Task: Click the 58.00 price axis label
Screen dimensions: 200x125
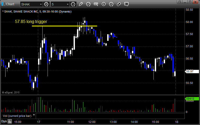Action: click(189, 22)
